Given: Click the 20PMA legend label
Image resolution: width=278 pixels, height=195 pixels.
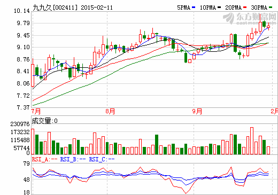Looking at the screenshot, I should [x=233, y=7].
